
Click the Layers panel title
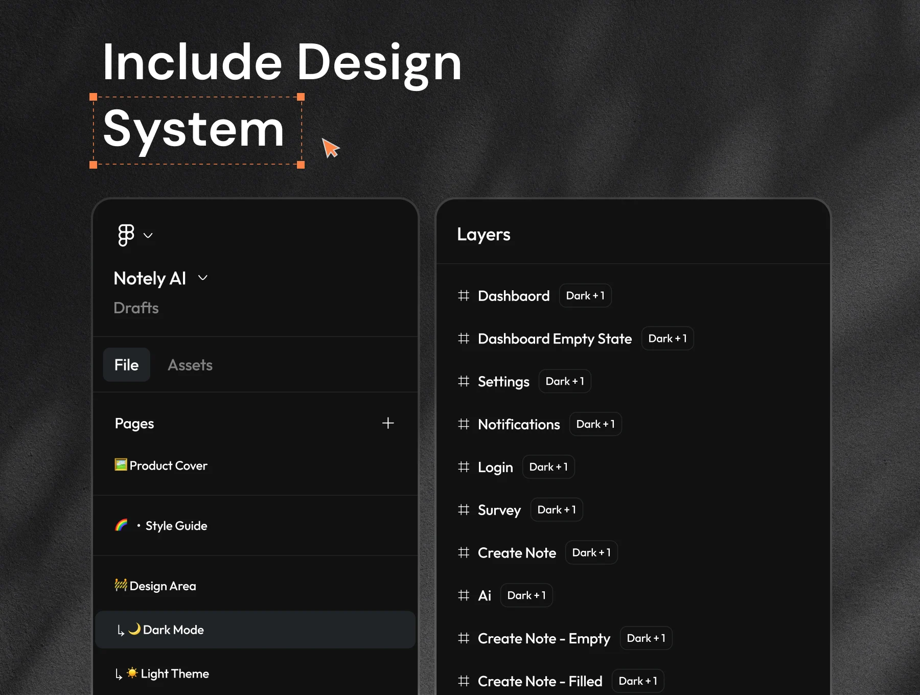tap(484, 235)
